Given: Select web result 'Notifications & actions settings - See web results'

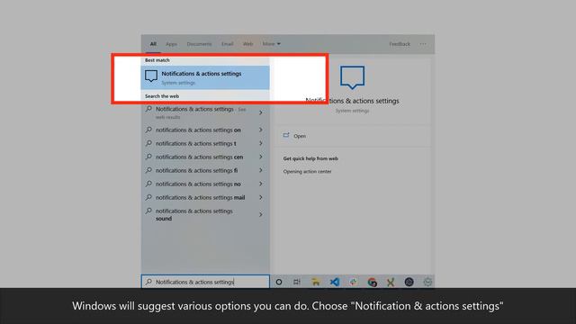Looking at the screenshot, I should click(205, 112).
